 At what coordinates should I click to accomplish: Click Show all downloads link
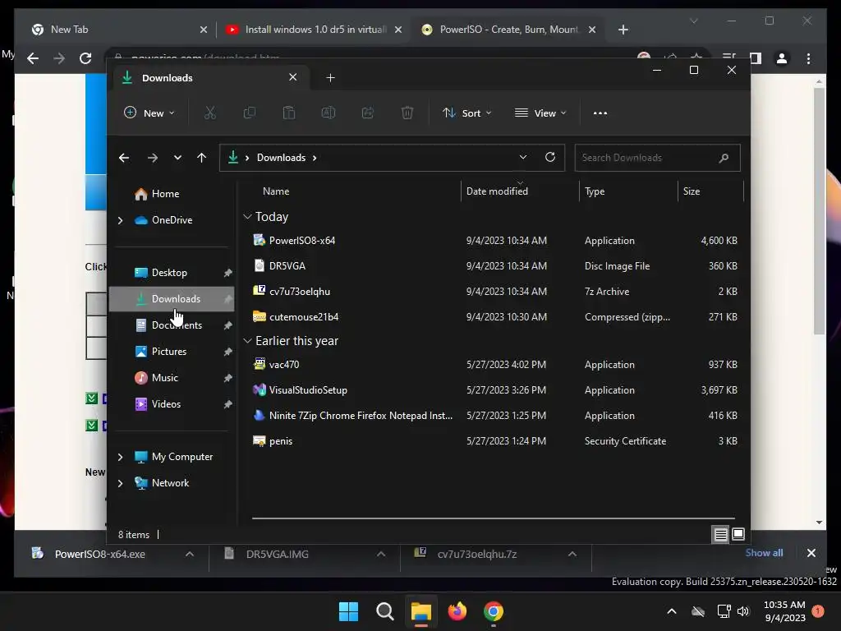pyautogui.click(x=764, y=553)
